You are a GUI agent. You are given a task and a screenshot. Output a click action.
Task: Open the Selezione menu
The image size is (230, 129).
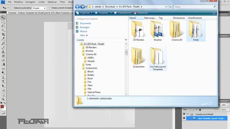(52, 2)
